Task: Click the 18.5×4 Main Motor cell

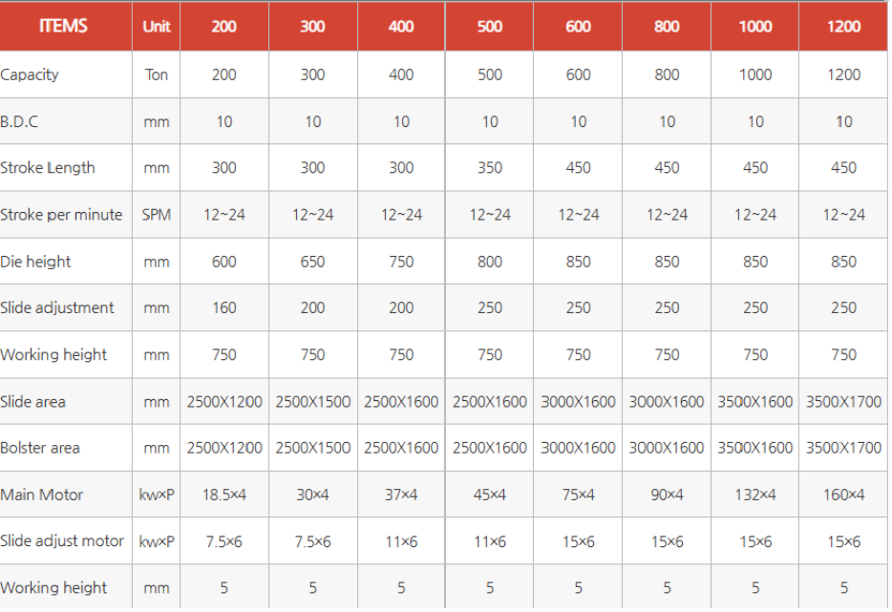Action: [223, 495]
